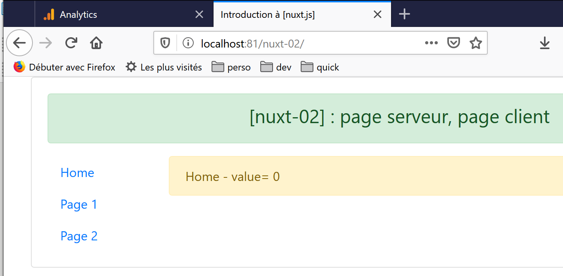The image size is (563, 276).
Task: Open the tracking protection shield icon
Action: [x=165, y=43]
